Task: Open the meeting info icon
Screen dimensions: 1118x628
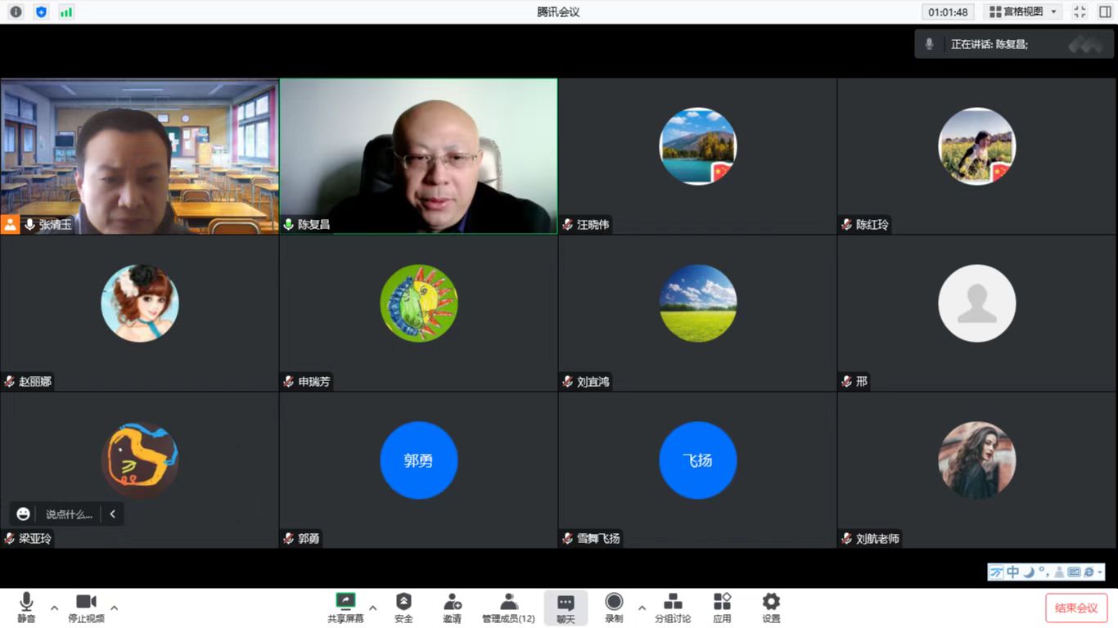Action: click(x=16, y=11)
